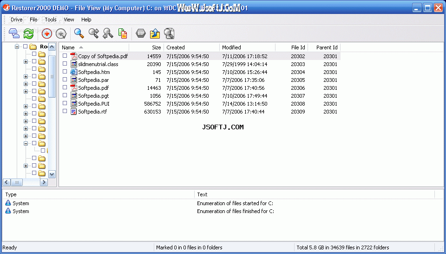Click the red cross recover icon
This screenshot has height=254, width=446.
tap(47, 33)
